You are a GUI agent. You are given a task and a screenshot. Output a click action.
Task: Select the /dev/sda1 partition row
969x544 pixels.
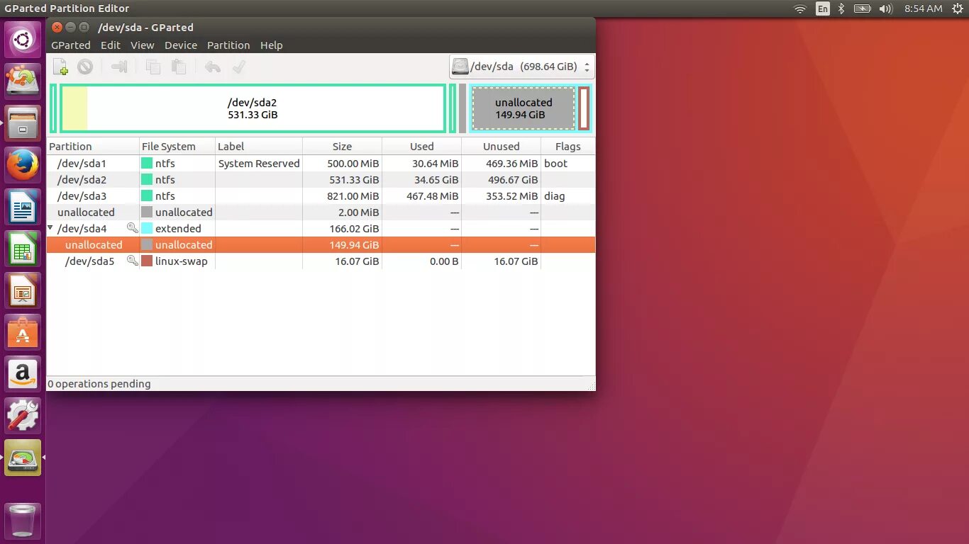point(321,164)
